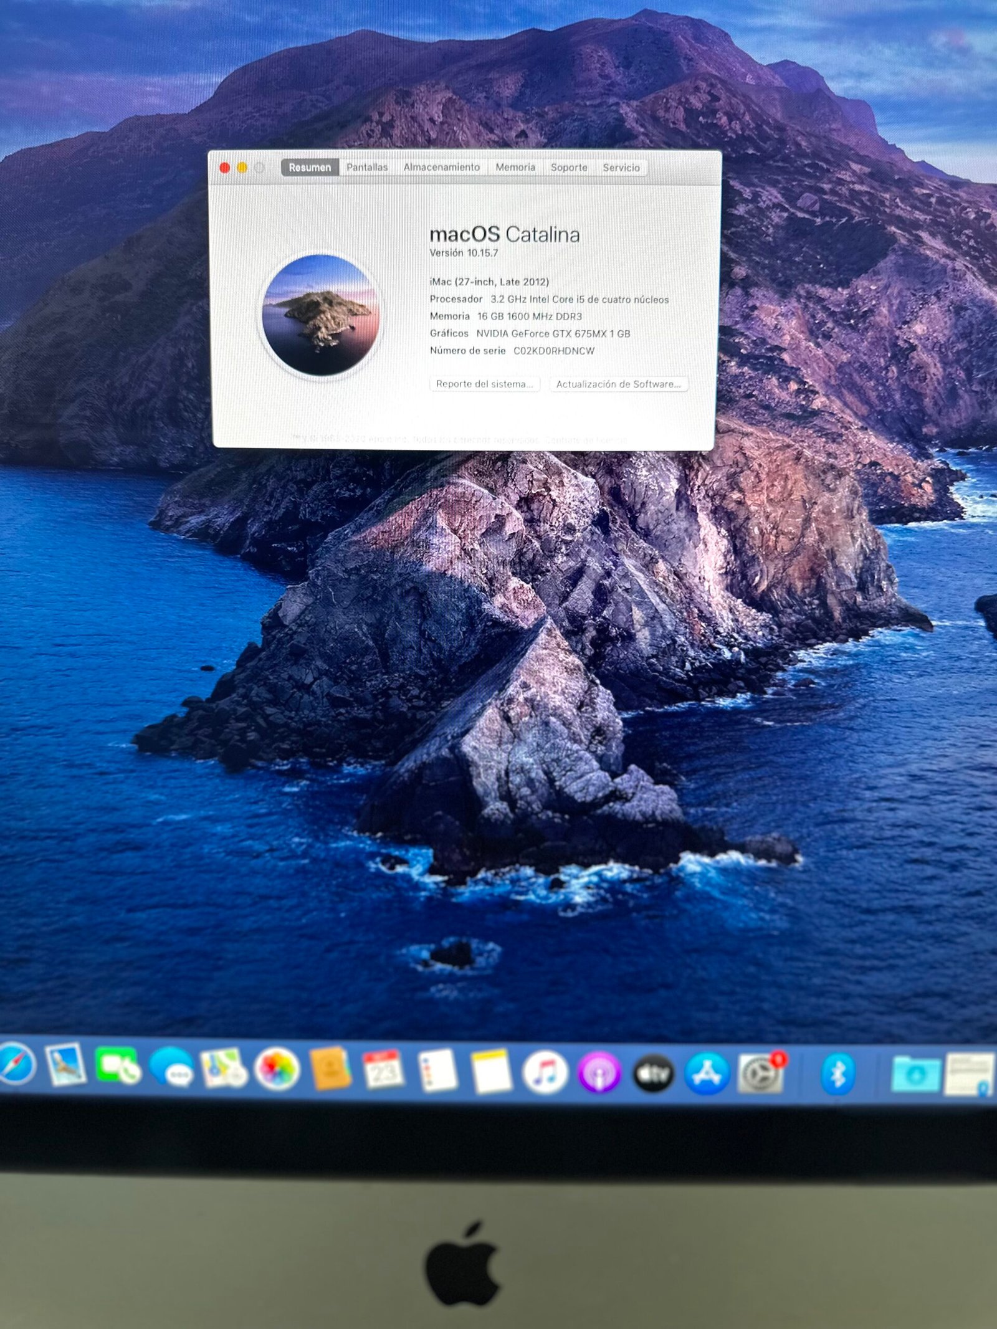Click the Bluetooth icon in the dock

(x=837, y=1074)
